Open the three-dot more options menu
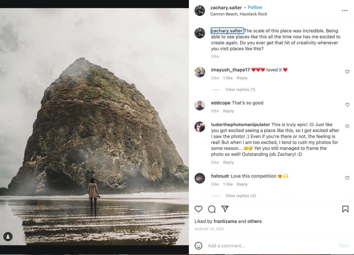The height and width of the screenshot is (255, 354). (345, 11)
